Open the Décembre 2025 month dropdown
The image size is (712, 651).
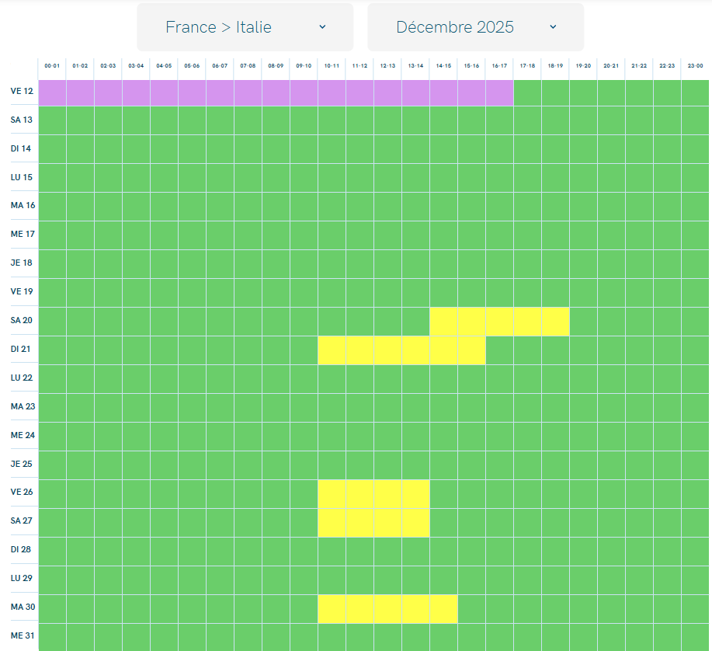pos(475,27)
